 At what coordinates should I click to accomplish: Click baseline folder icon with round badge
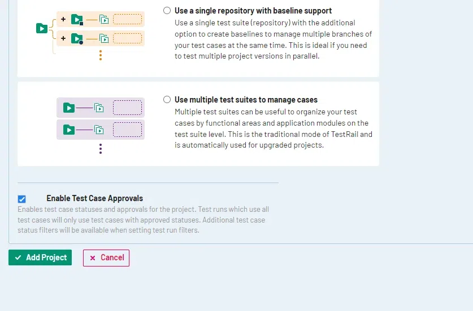click(77, 38)
